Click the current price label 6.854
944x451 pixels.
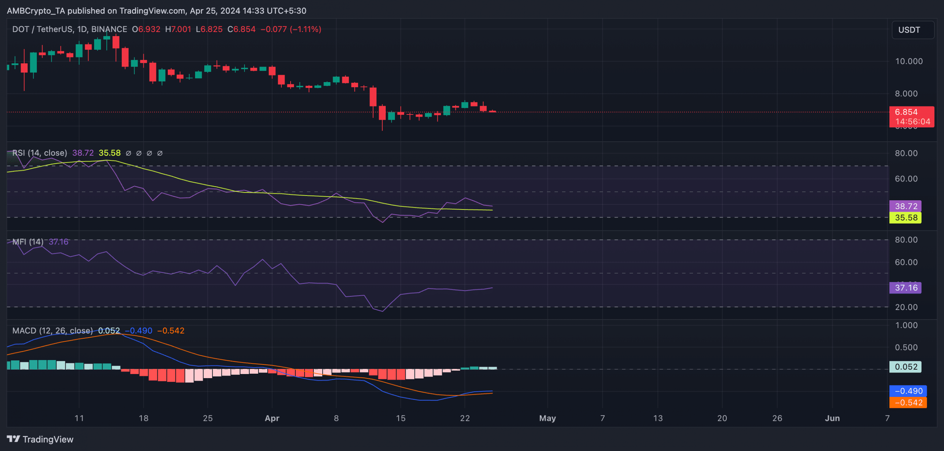[906, 112]
